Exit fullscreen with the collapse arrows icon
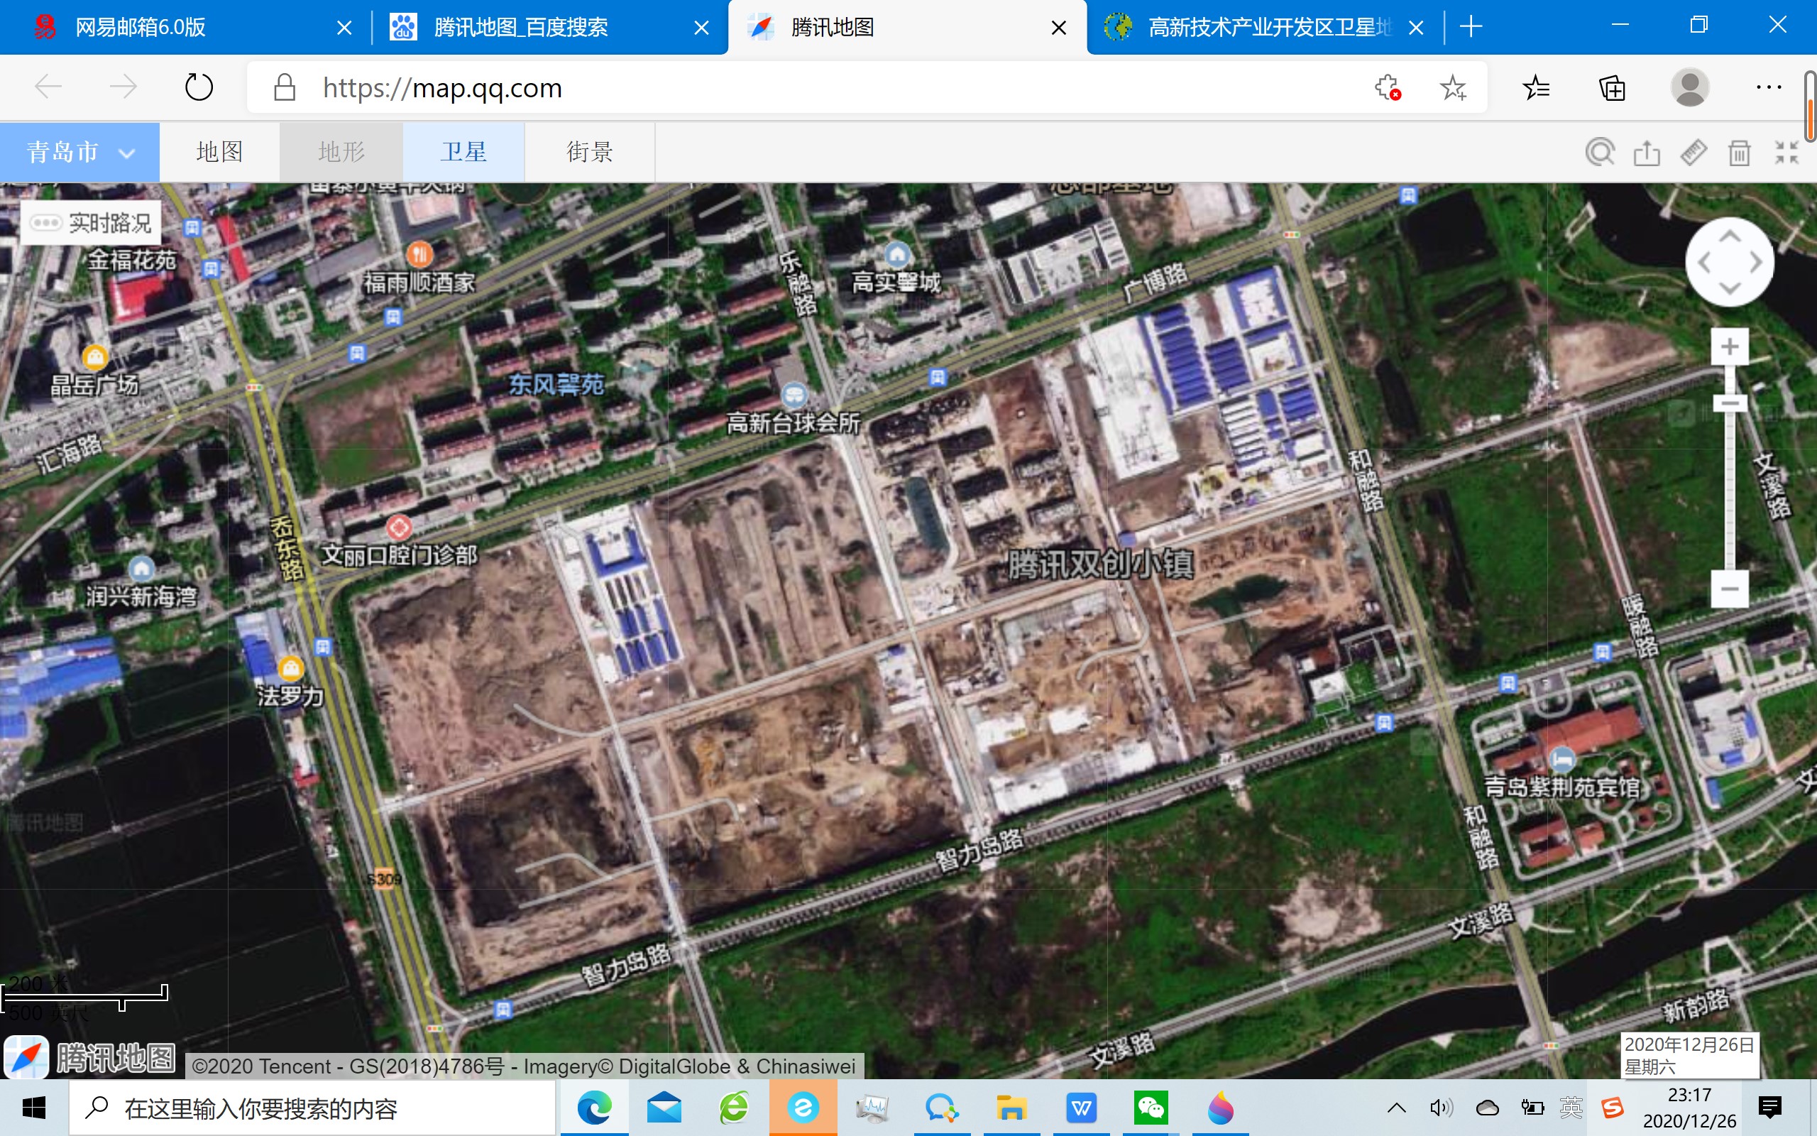Screen dimensions: 1817x1136 coord(1787,153)
